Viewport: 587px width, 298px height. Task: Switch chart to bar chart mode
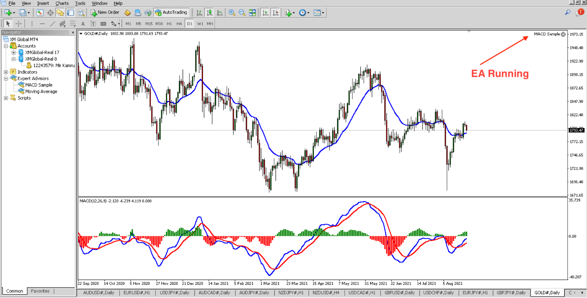point(199,13)
